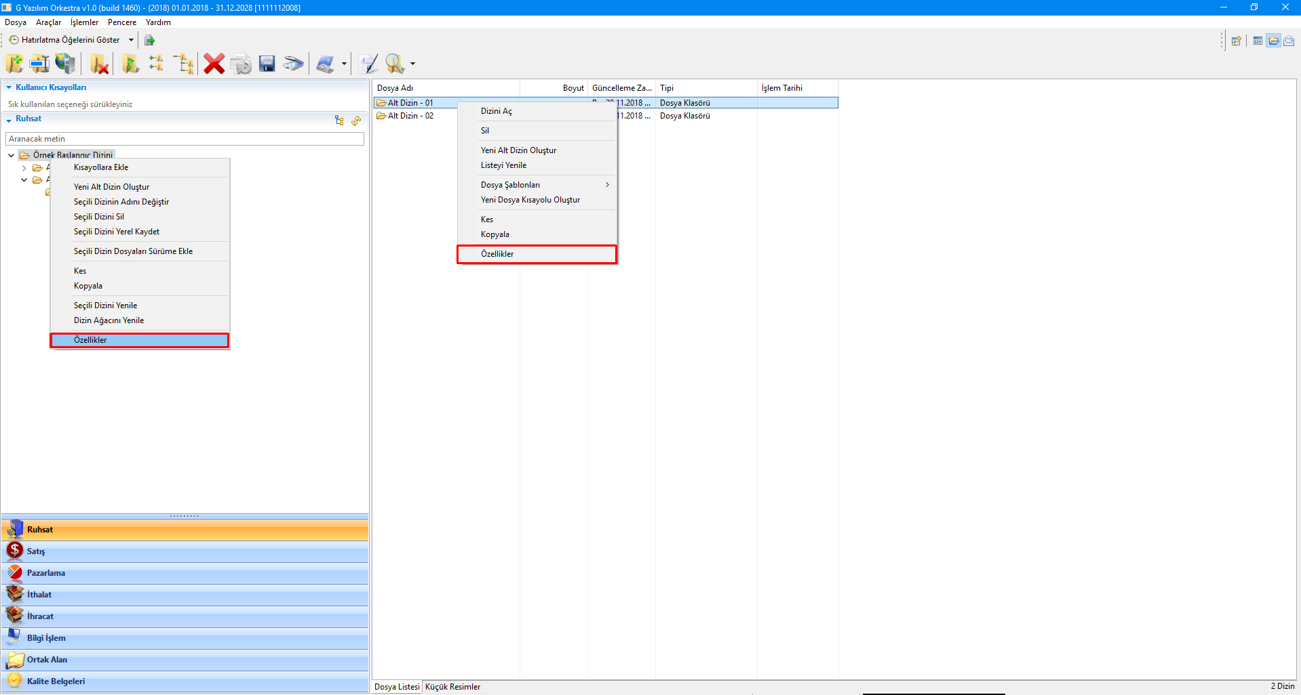Viewport: 1301px width, 695px height.
Task: Click the new folder toolbar icon
Action: point(14,64)
